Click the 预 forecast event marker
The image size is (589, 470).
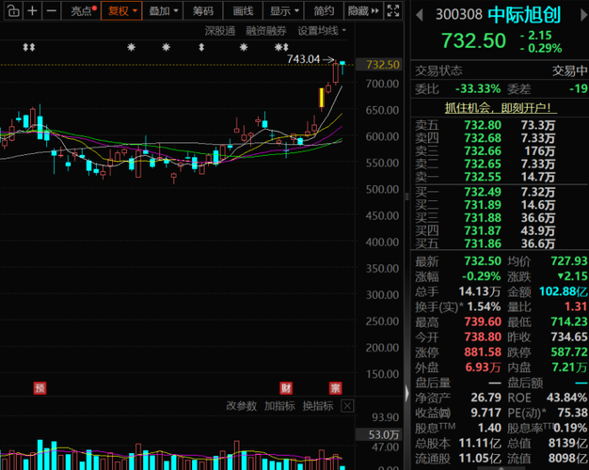40,388
